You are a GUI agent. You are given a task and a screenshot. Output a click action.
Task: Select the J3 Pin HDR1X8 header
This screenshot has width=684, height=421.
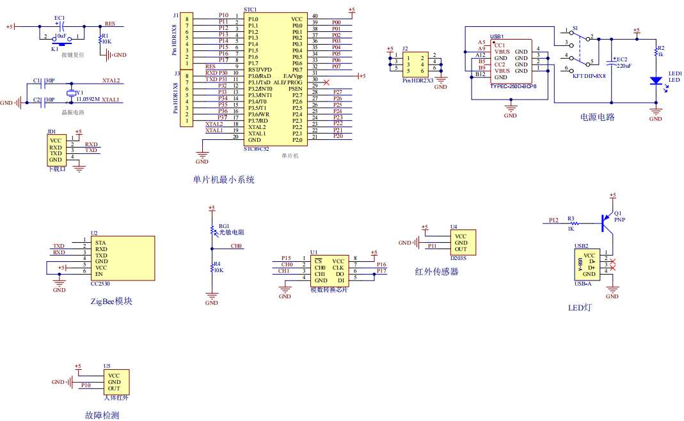(187, 98)
